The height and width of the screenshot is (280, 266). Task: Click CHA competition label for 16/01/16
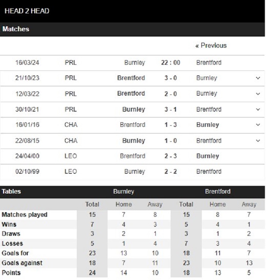pyautogui.click(x=71, y=125)
